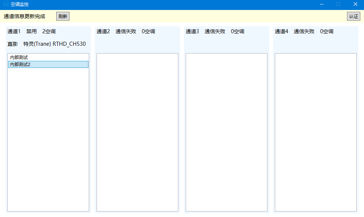Click inside the empty 通道2 list box
Viewport: 364px width, 217px height.
pyautogui.click(x=137, y=132)
